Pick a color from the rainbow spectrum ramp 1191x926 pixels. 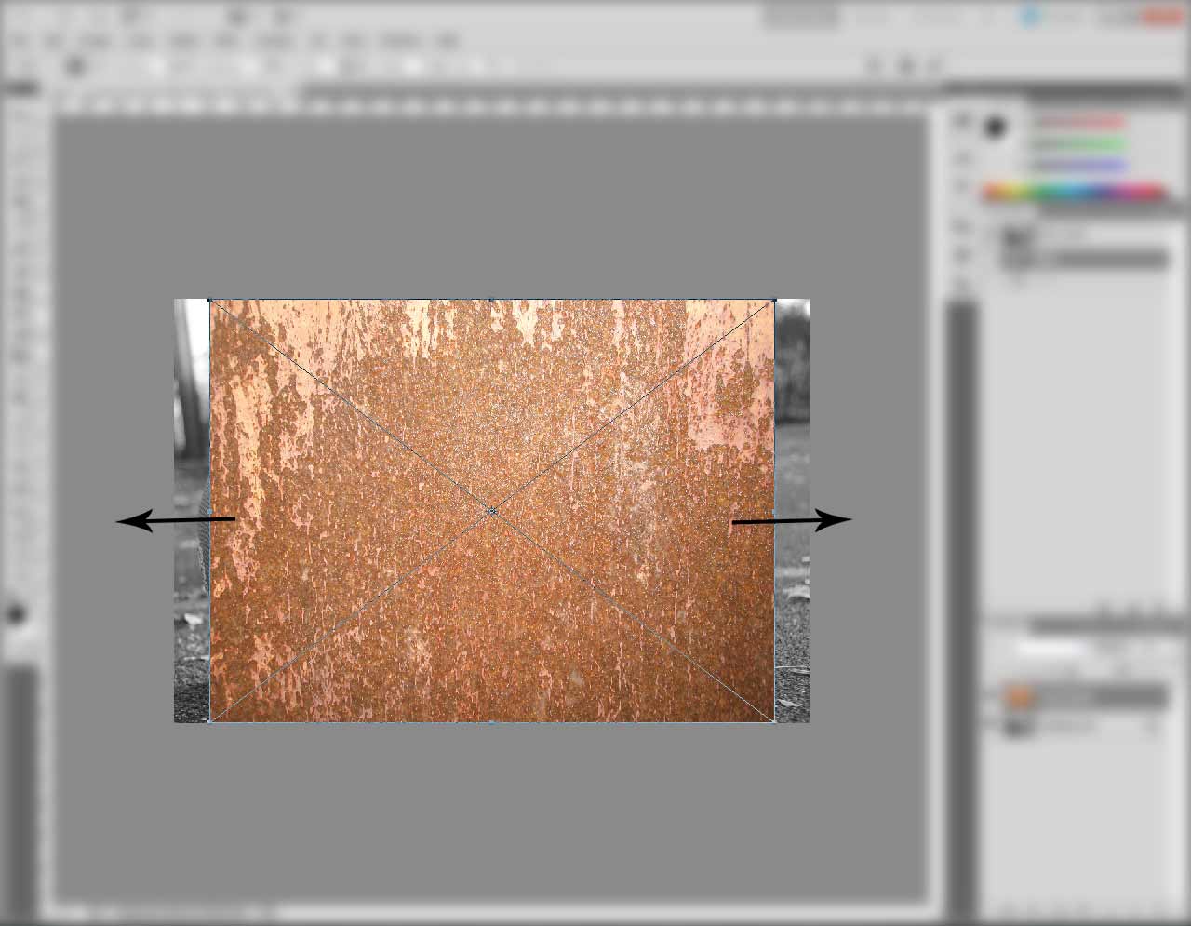(1074, 192)
